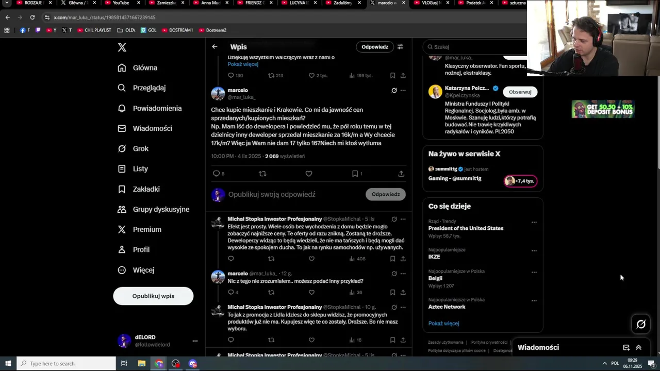660x371 pixels.
Task: Open Task View on taskbar
Action: point(124,364)
